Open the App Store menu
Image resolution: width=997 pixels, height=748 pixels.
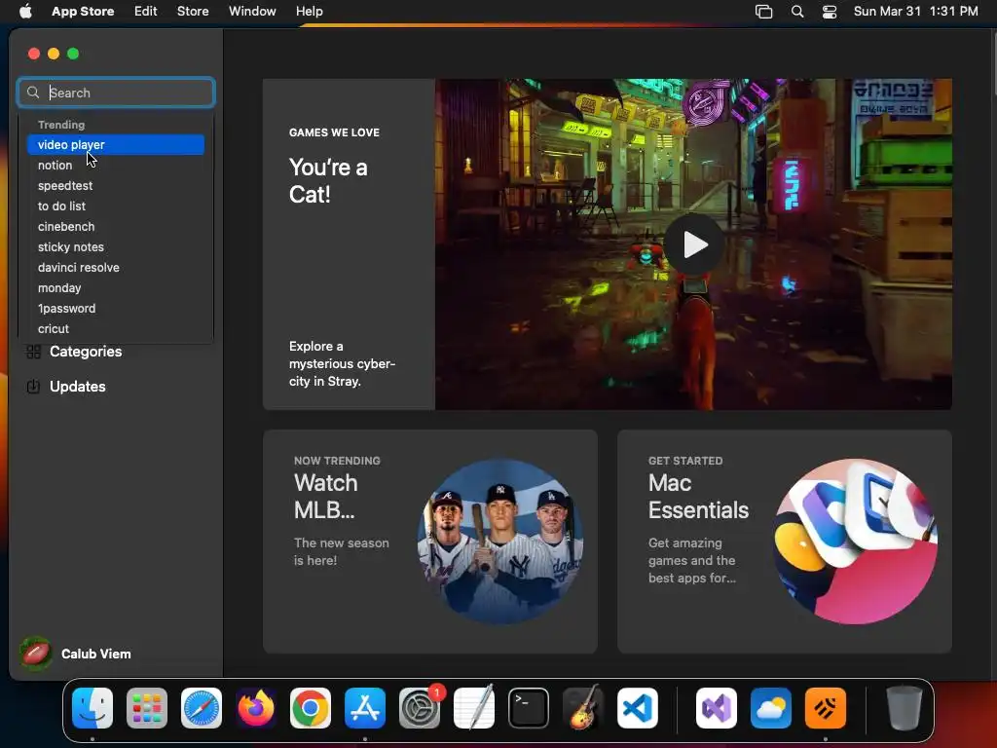click(83, 12)
